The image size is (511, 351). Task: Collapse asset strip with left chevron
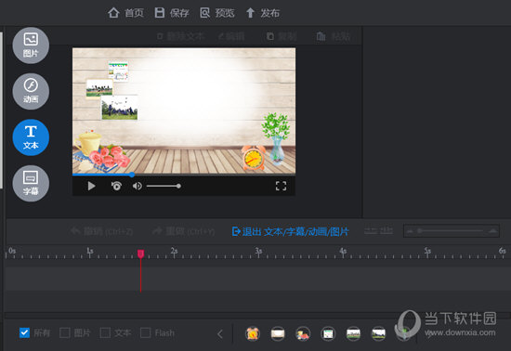pos(220,333)
